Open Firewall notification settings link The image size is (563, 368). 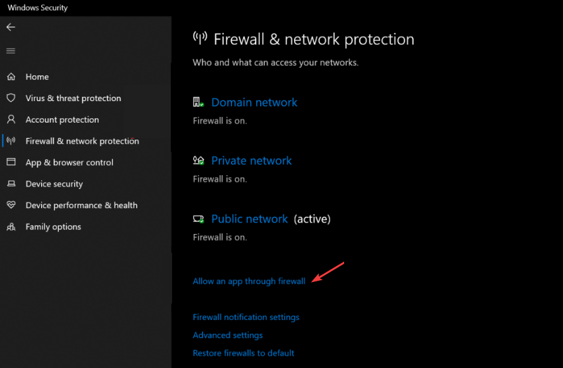click(246, 317)
